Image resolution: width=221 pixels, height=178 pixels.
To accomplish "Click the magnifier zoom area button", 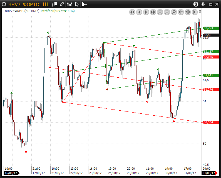I will 174,12.
